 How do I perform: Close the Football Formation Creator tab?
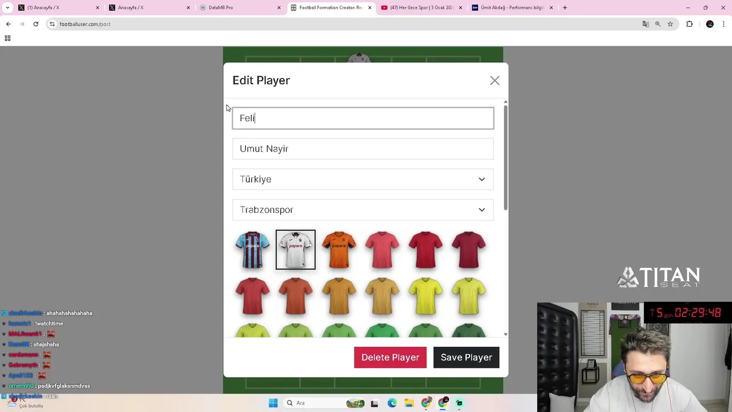[x=369, y=7]
